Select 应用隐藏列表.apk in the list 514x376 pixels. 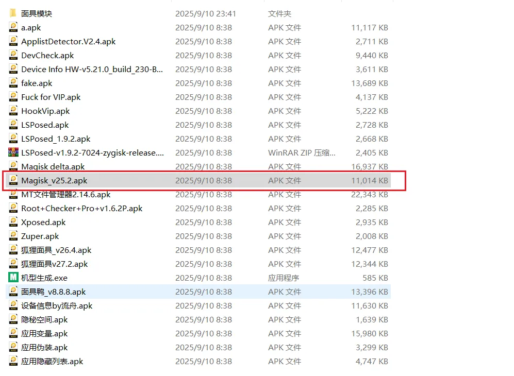pyautogui.click(x=52, y=361)
